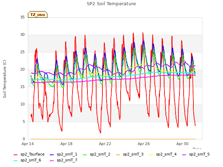Click the Soil Temperature (C) axis label
This screenshot has height=167, width=223.
5,79
